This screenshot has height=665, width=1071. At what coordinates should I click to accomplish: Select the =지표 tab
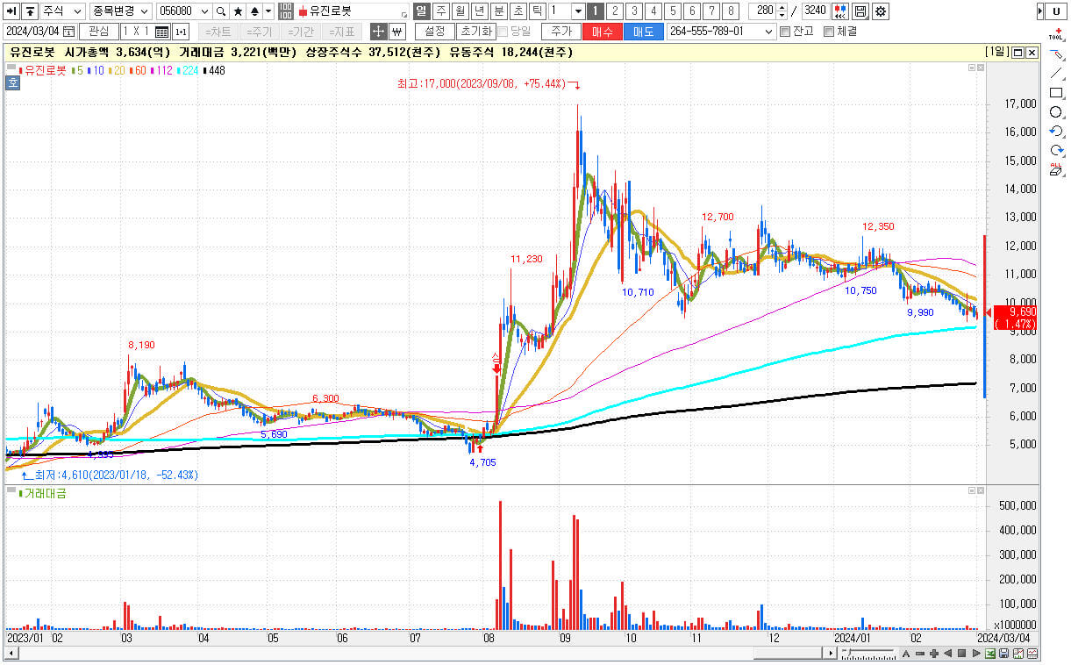click(x=342, y=32)
